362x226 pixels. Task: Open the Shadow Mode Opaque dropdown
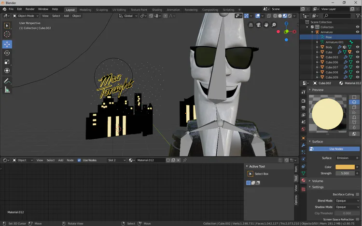point(347,207)
